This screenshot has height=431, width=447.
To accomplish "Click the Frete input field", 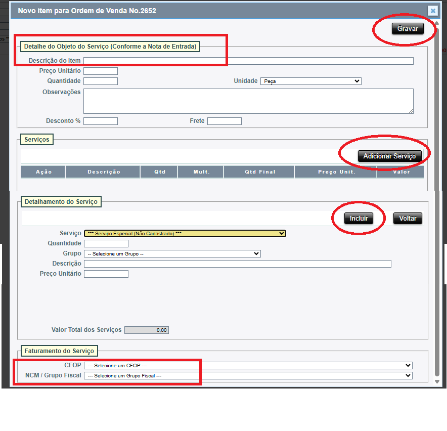I will pyautogui.click(x=224, y=121).
